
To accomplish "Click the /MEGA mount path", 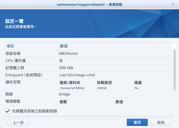I will click(102, 88).
